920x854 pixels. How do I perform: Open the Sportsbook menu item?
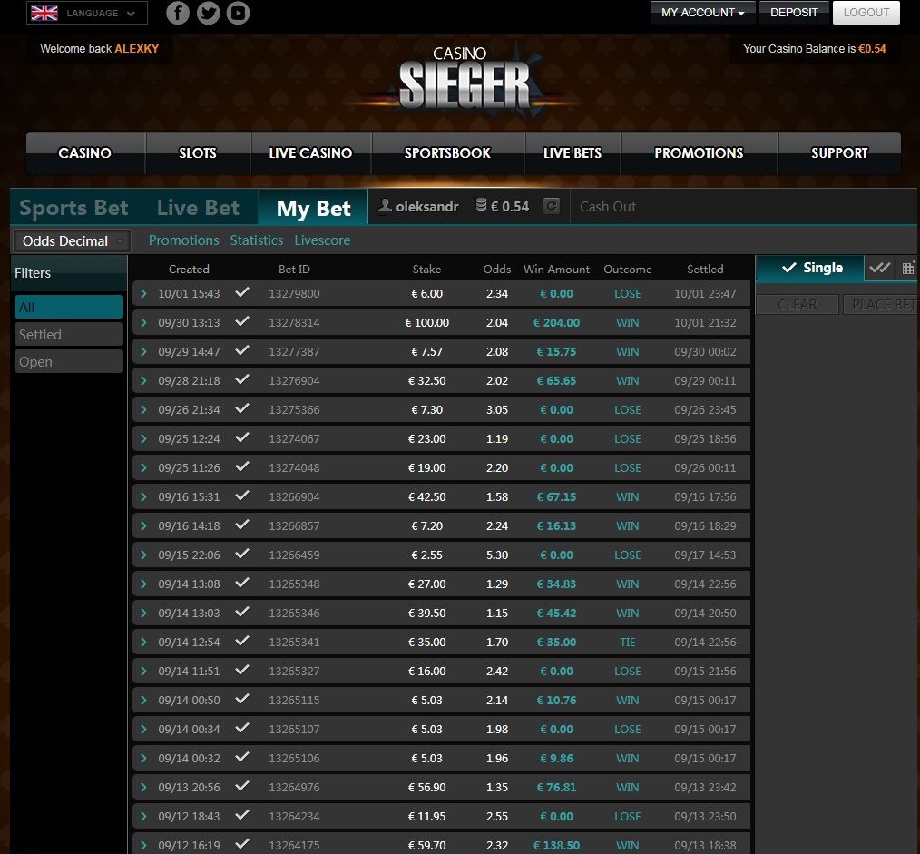click(447, 152)
